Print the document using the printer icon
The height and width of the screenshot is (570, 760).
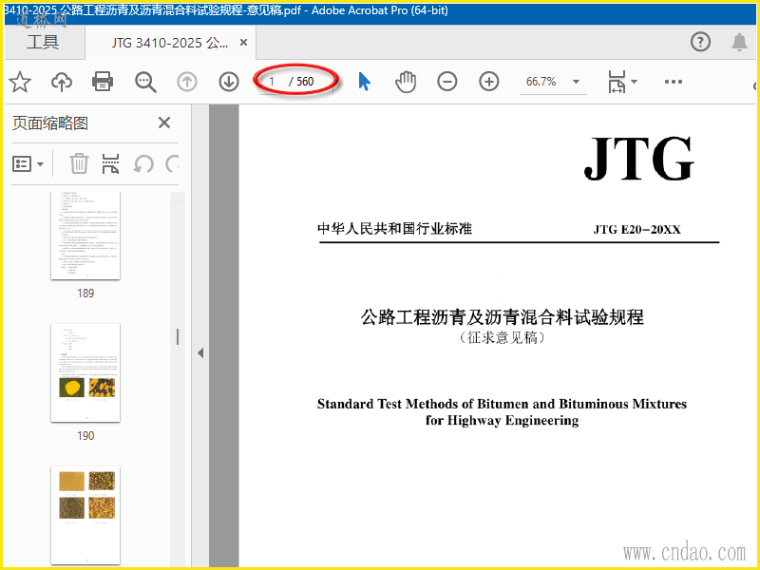[x=103, y=82]
